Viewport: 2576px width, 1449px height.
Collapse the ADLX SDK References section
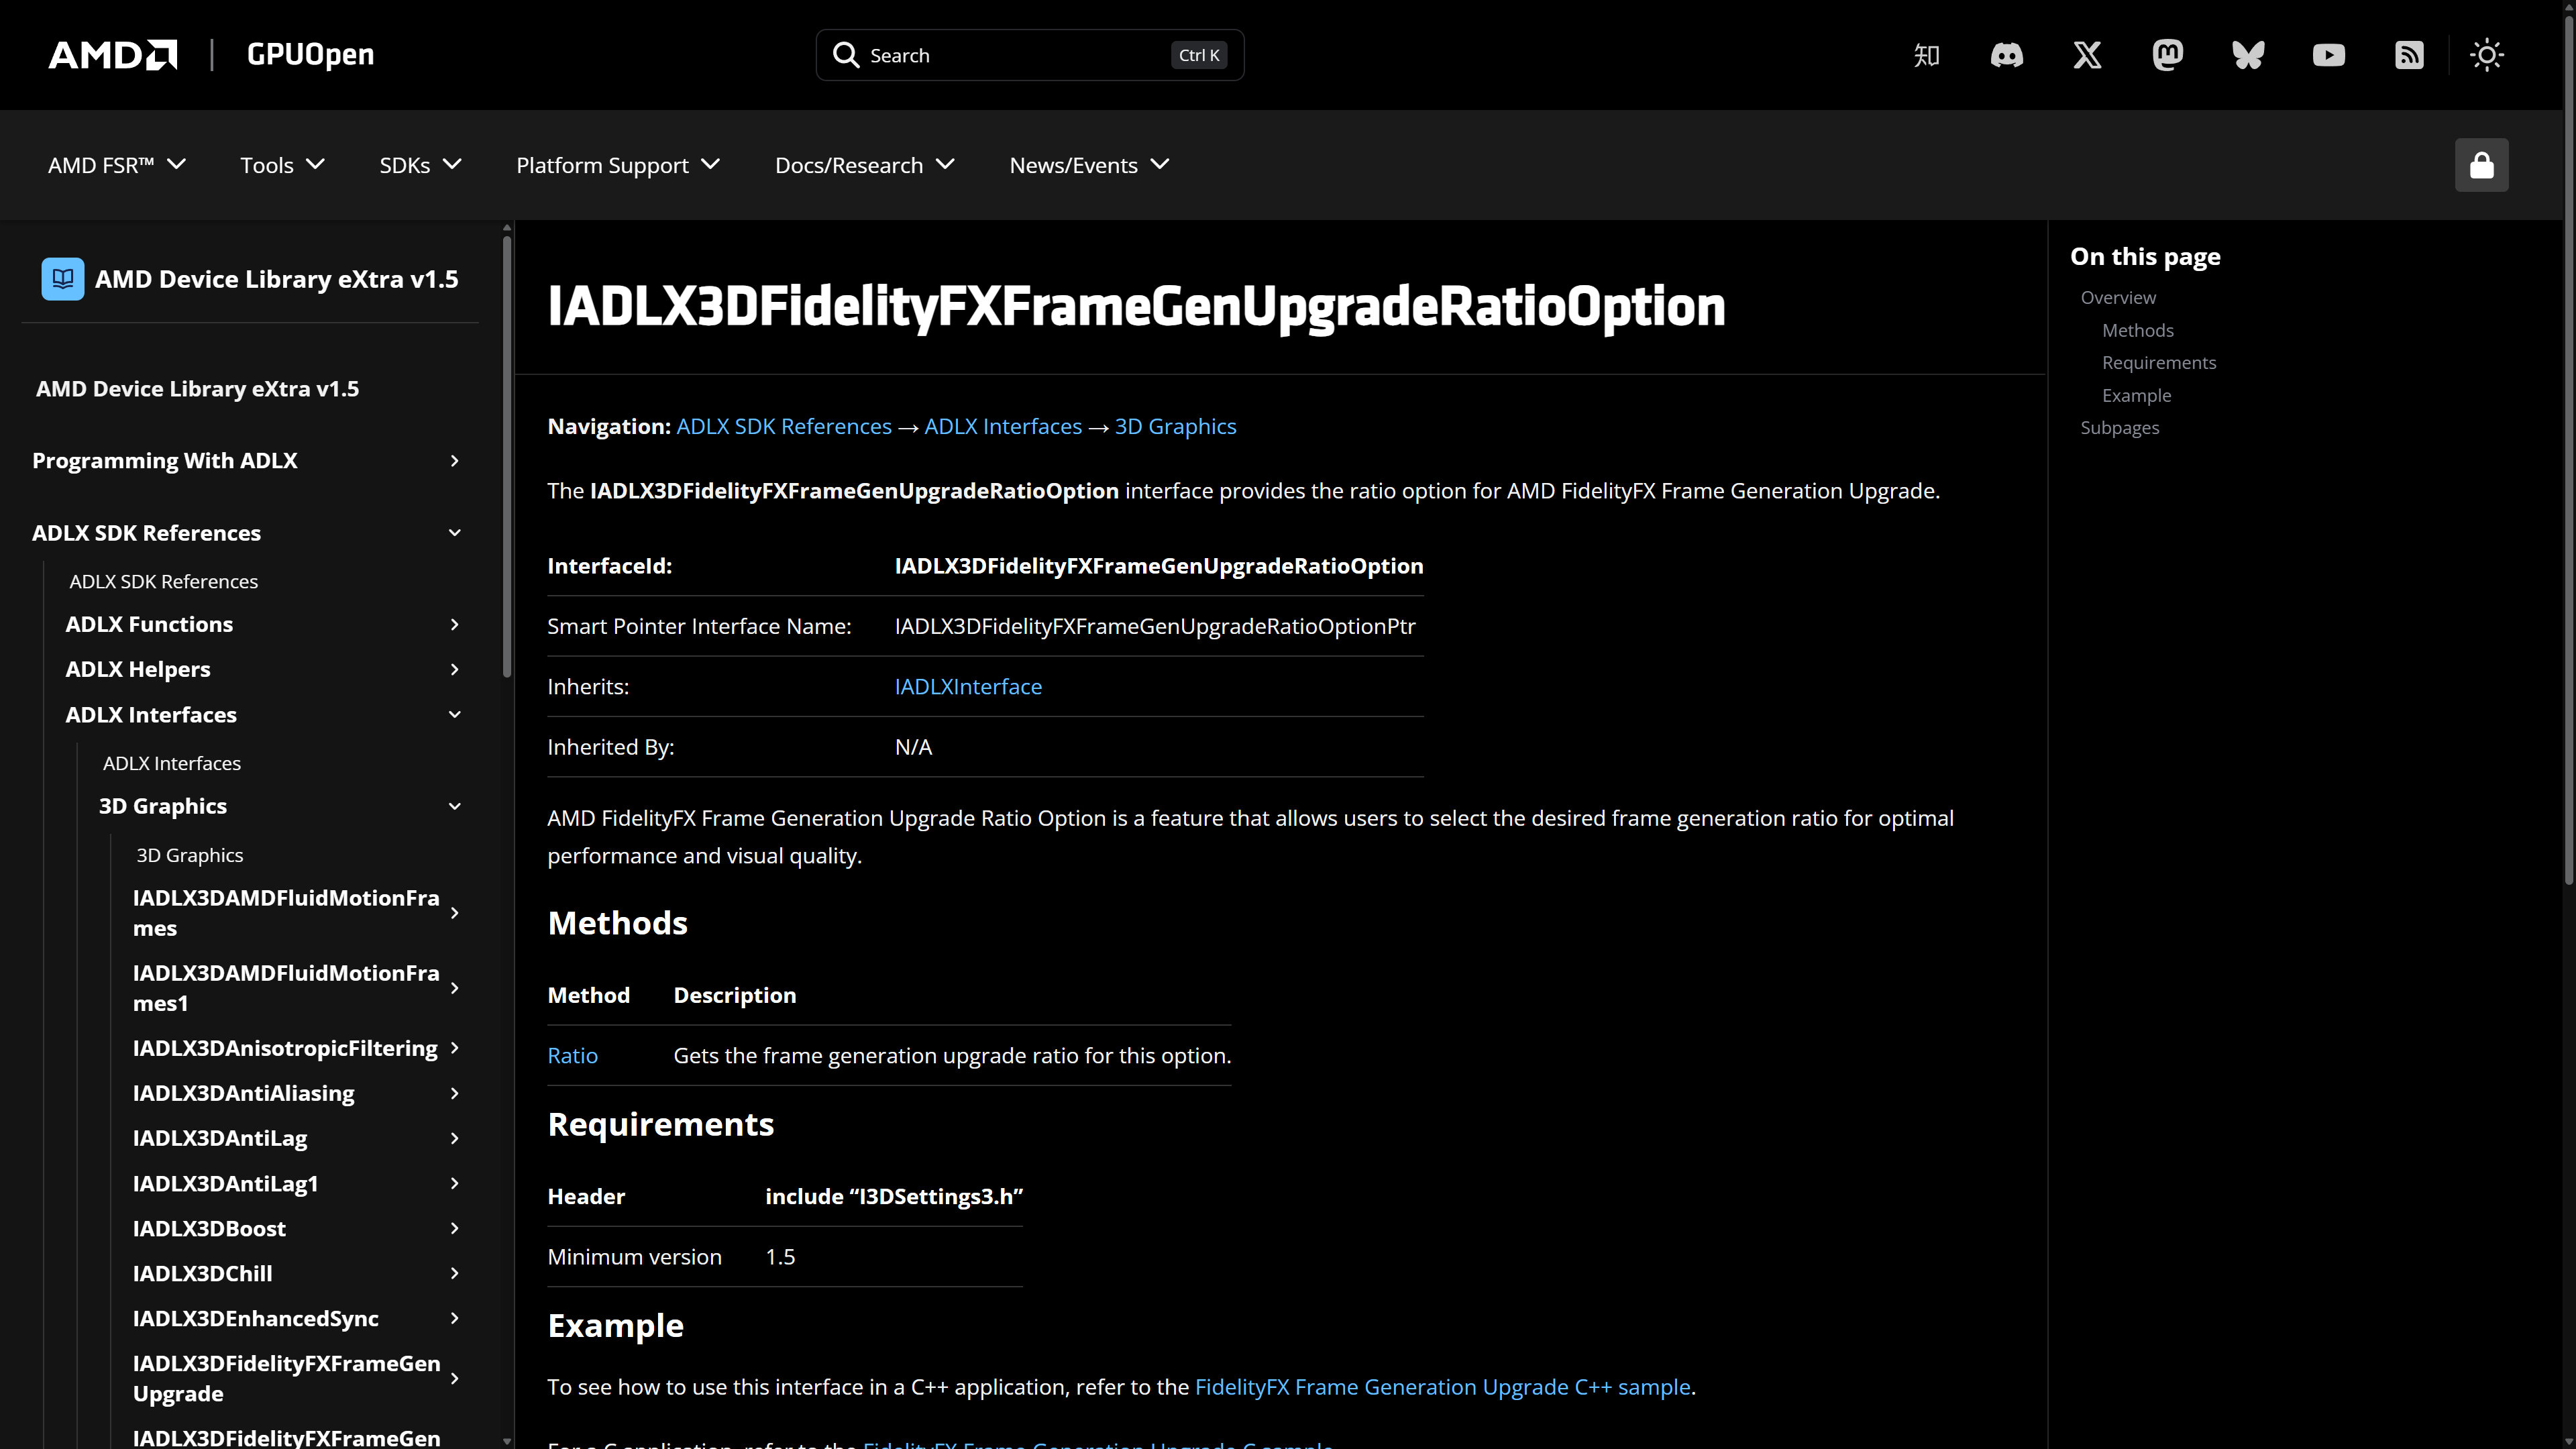click(x=454, y=533)
